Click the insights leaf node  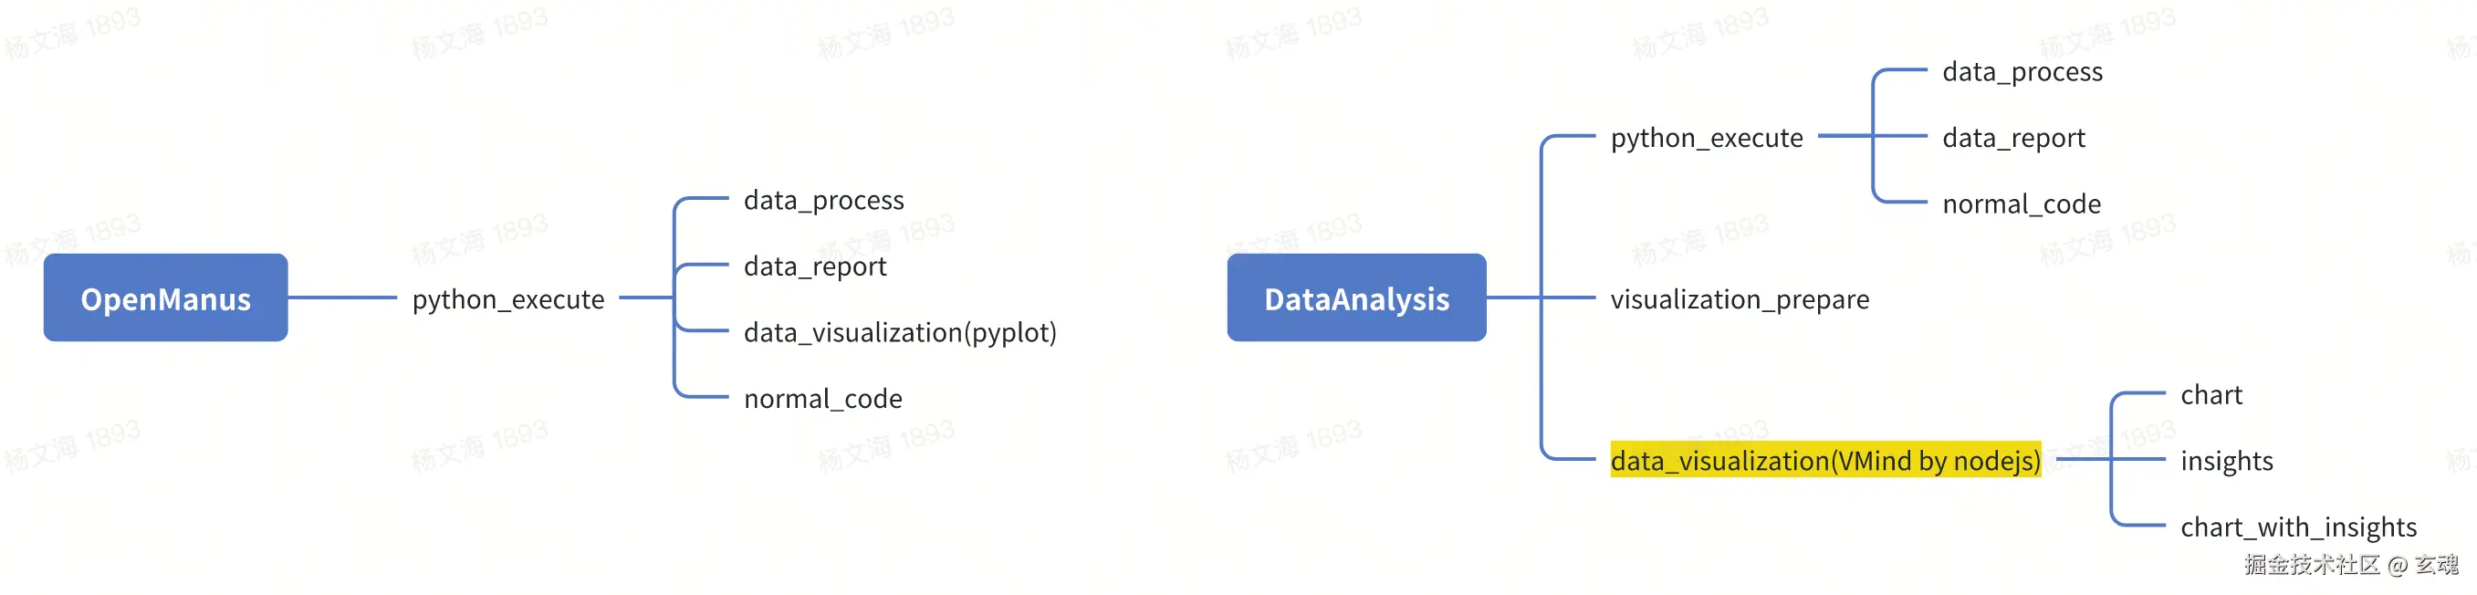2226,461
